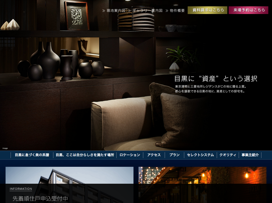Screen dimensions: 272x203
Task: Click the 都心を謳歌できる目黒の地に text line
Action: tap(210, 91)
